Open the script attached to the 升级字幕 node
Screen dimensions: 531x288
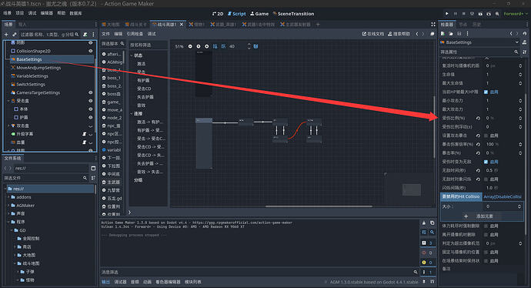tap(85, 134)
